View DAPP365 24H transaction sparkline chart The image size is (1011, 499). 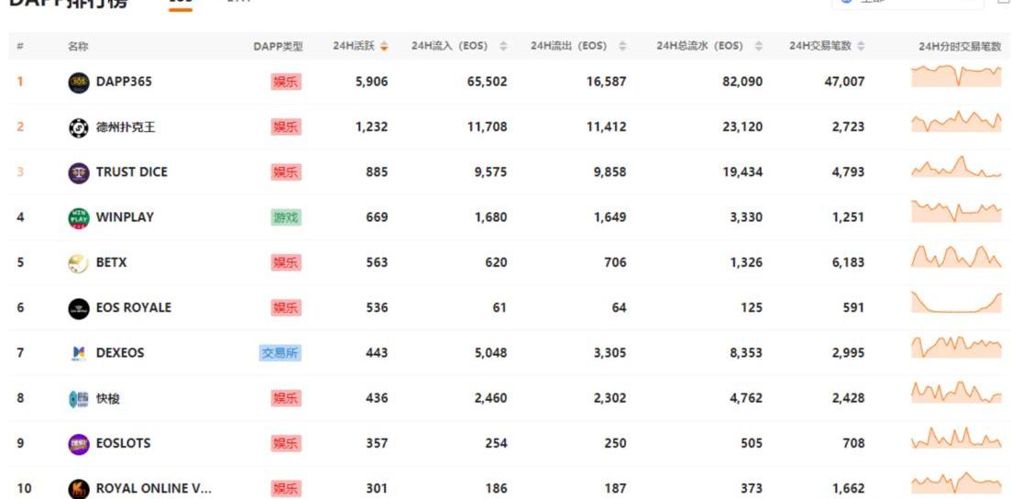tap(956, 77)
